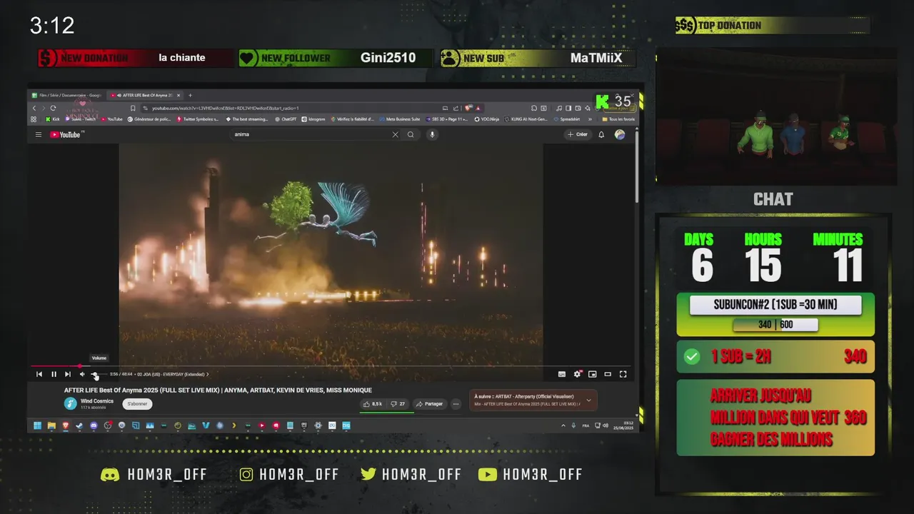This screenshot has width=914, height=514.
Task: Start voice search with the microphone
Action: tap(432, 134)
